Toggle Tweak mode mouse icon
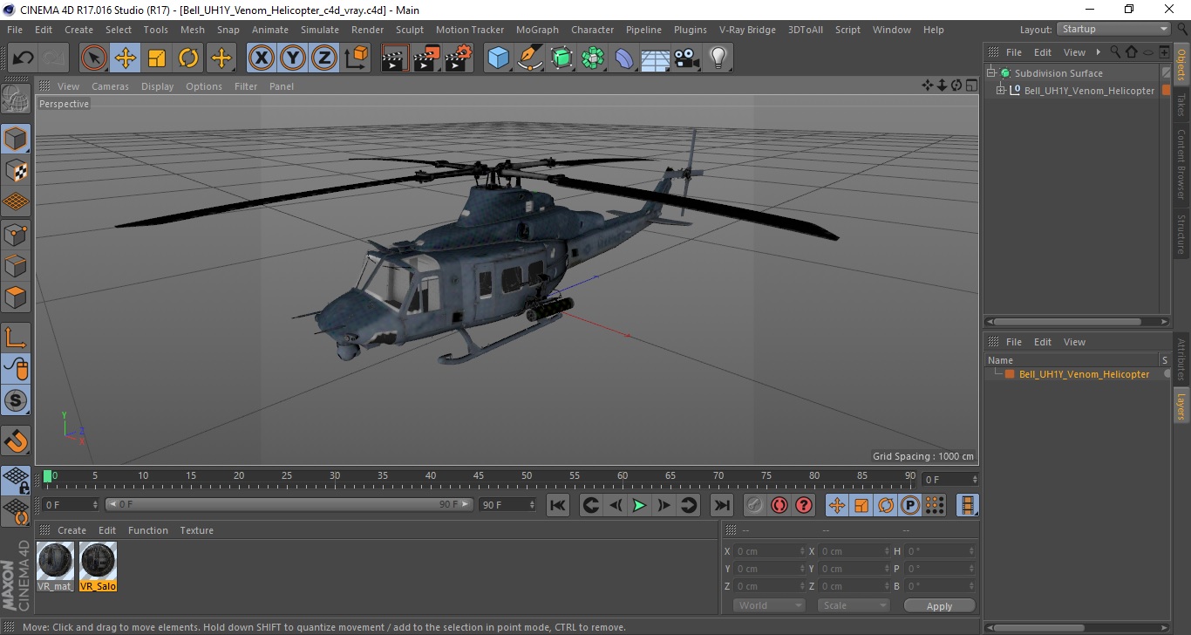Screen dimensions: 1191x635 point(16,368)
